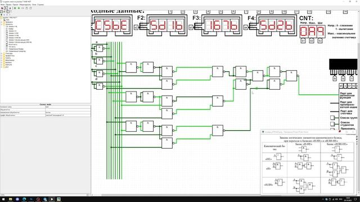Image resolution: width=360 pixels, height=202 pixels.
Task: Toggle input pin numbered 2 above canvas
Action: tap(183, 11)
